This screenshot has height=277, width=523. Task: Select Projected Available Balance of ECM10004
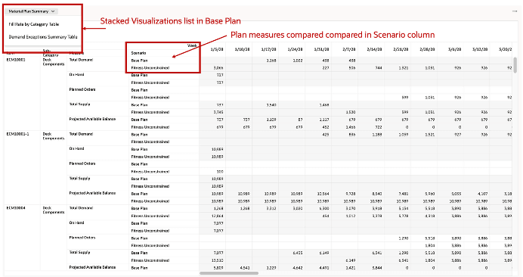coord(92,267)
